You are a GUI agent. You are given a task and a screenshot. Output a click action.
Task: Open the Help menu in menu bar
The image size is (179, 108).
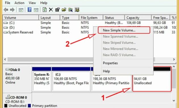click(x=44, y=3)
